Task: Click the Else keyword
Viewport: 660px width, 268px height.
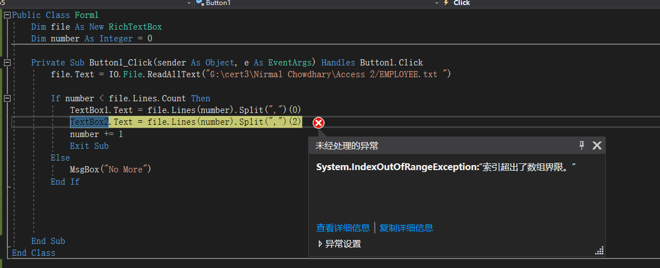Action: [60, 158]
